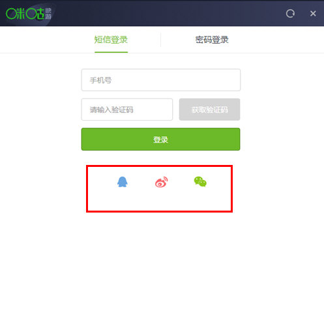The image size is (324, 326).
Task: Open password login via 密码登录
Action: (212, 40)
